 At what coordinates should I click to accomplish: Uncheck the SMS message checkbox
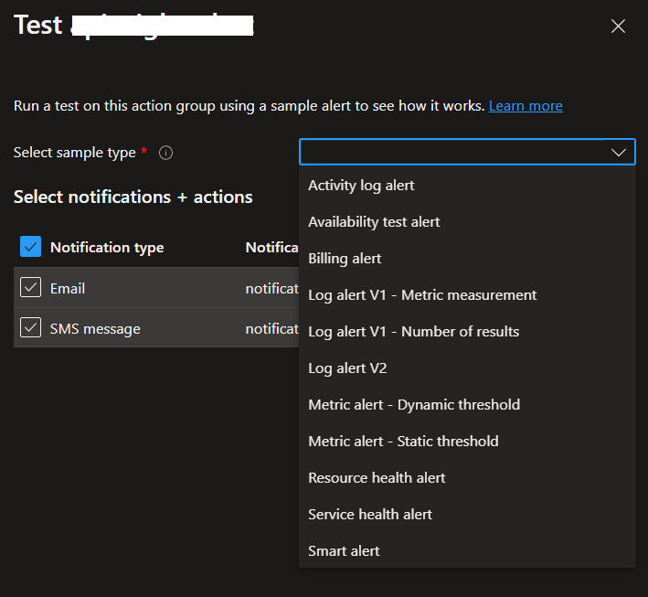coord(30,328)
